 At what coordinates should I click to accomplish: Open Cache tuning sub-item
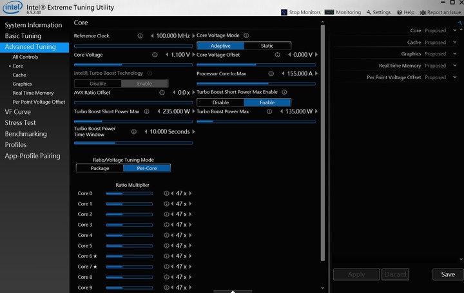coord(19,75)
